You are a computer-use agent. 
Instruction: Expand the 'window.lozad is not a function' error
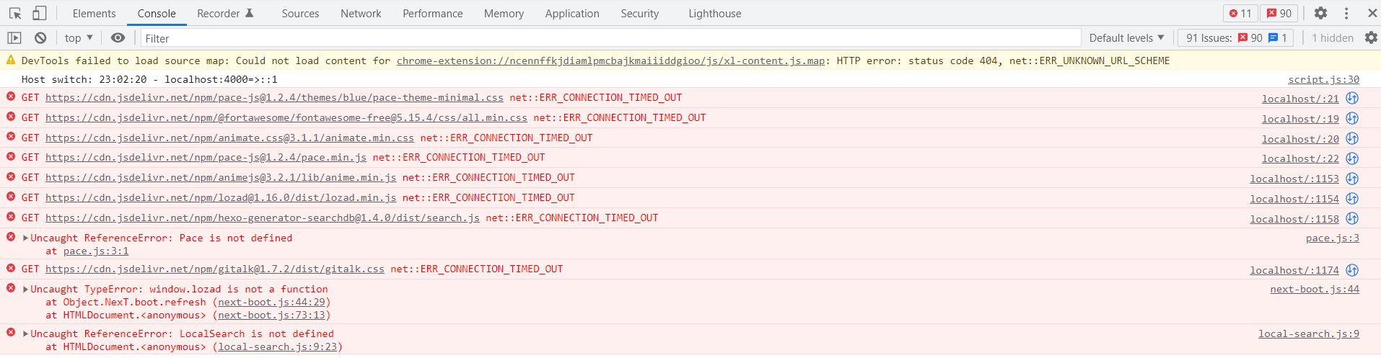26,290
